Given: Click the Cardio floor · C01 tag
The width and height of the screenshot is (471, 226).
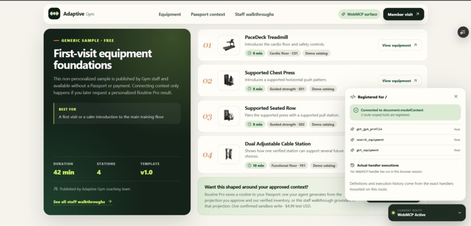Looking at the screenshot, I should point(283,53).
